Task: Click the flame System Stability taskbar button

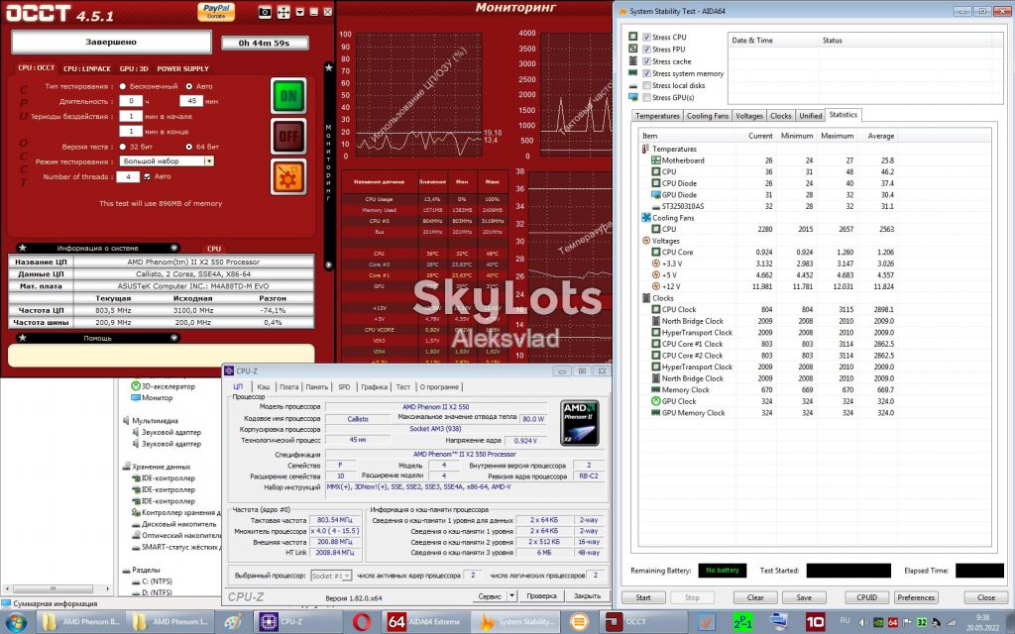Action: (515, 622)
